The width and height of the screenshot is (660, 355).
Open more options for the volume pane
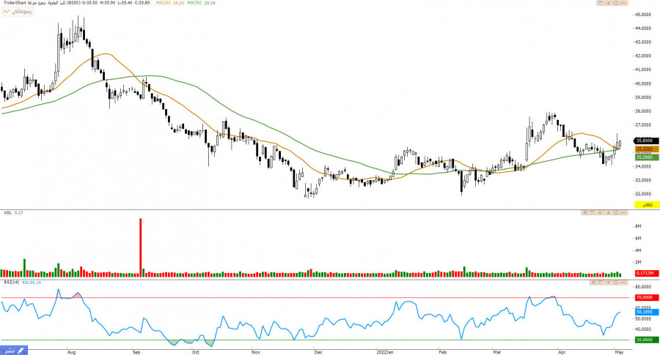pyautogui.click(x=625, y=213)
